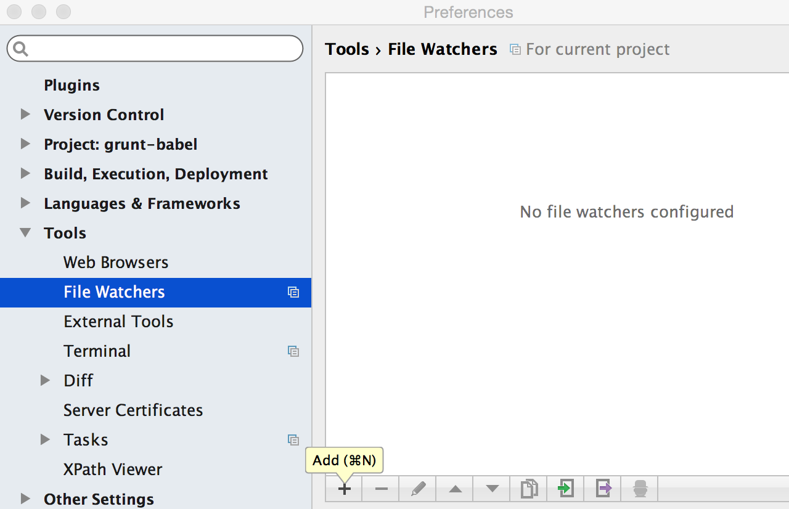Open the XPath Viewer settings
The image size is (789, 509).
tap(113, 469)
